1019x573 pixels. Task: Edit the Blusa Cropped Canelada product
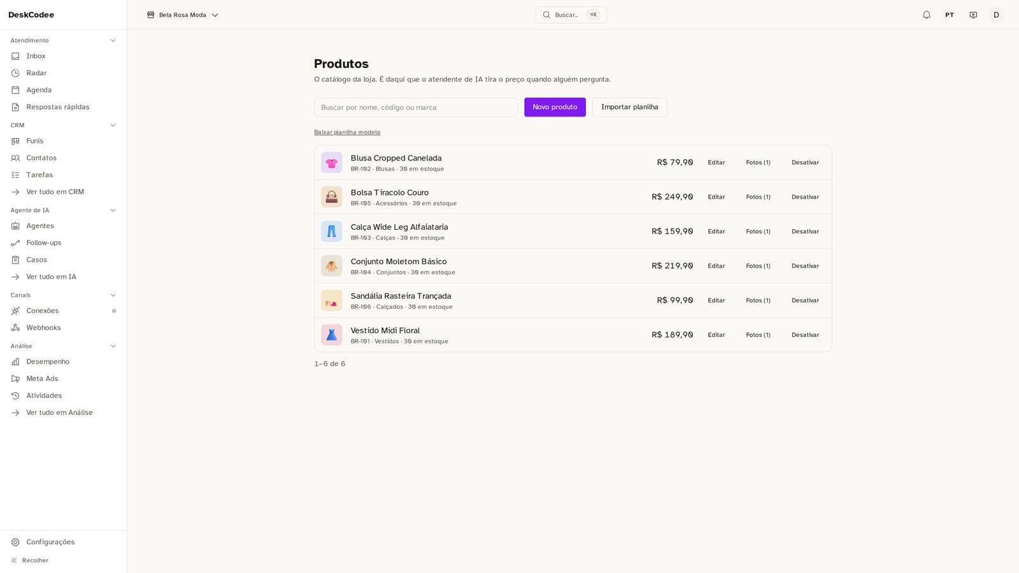pyautogui.click(x=716, y=162)
